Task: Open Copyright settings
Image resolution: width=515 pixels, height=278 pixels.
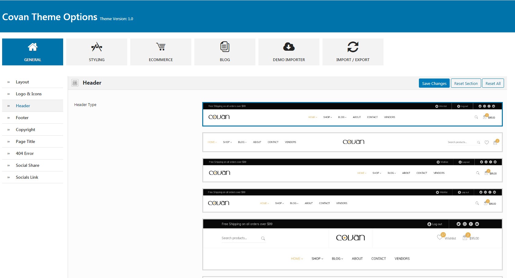Action: [x=33, y=130]
